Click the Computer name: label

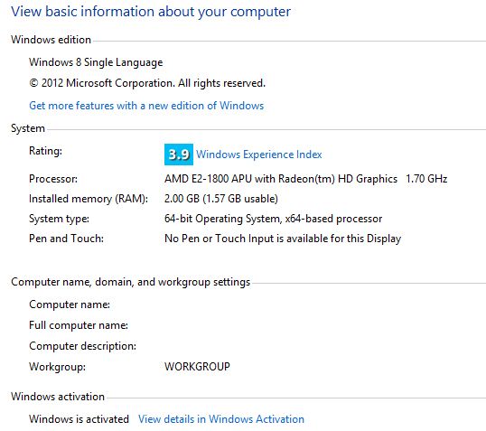(x=70, y=305)
